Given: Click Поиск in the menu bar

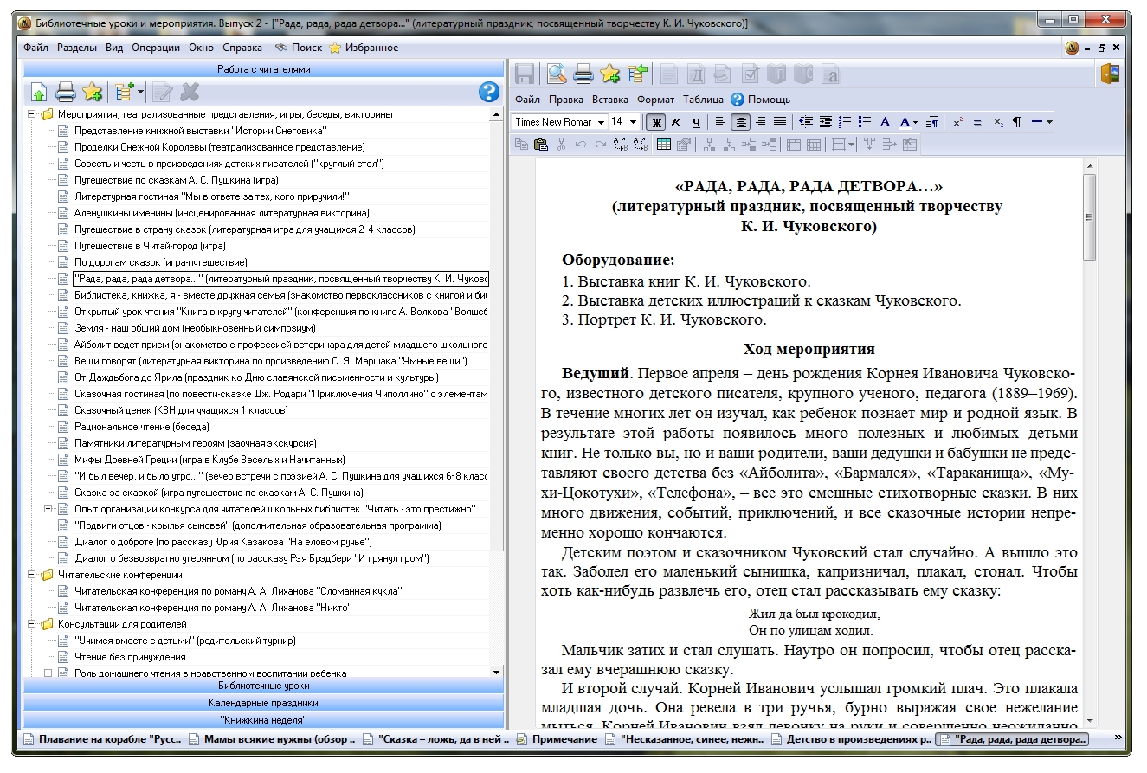Looking at the screenshot, I should coord(300,48).
